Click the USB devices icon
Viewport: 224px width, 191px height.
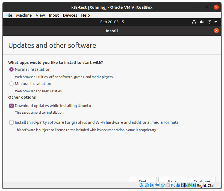pos(163,185)
